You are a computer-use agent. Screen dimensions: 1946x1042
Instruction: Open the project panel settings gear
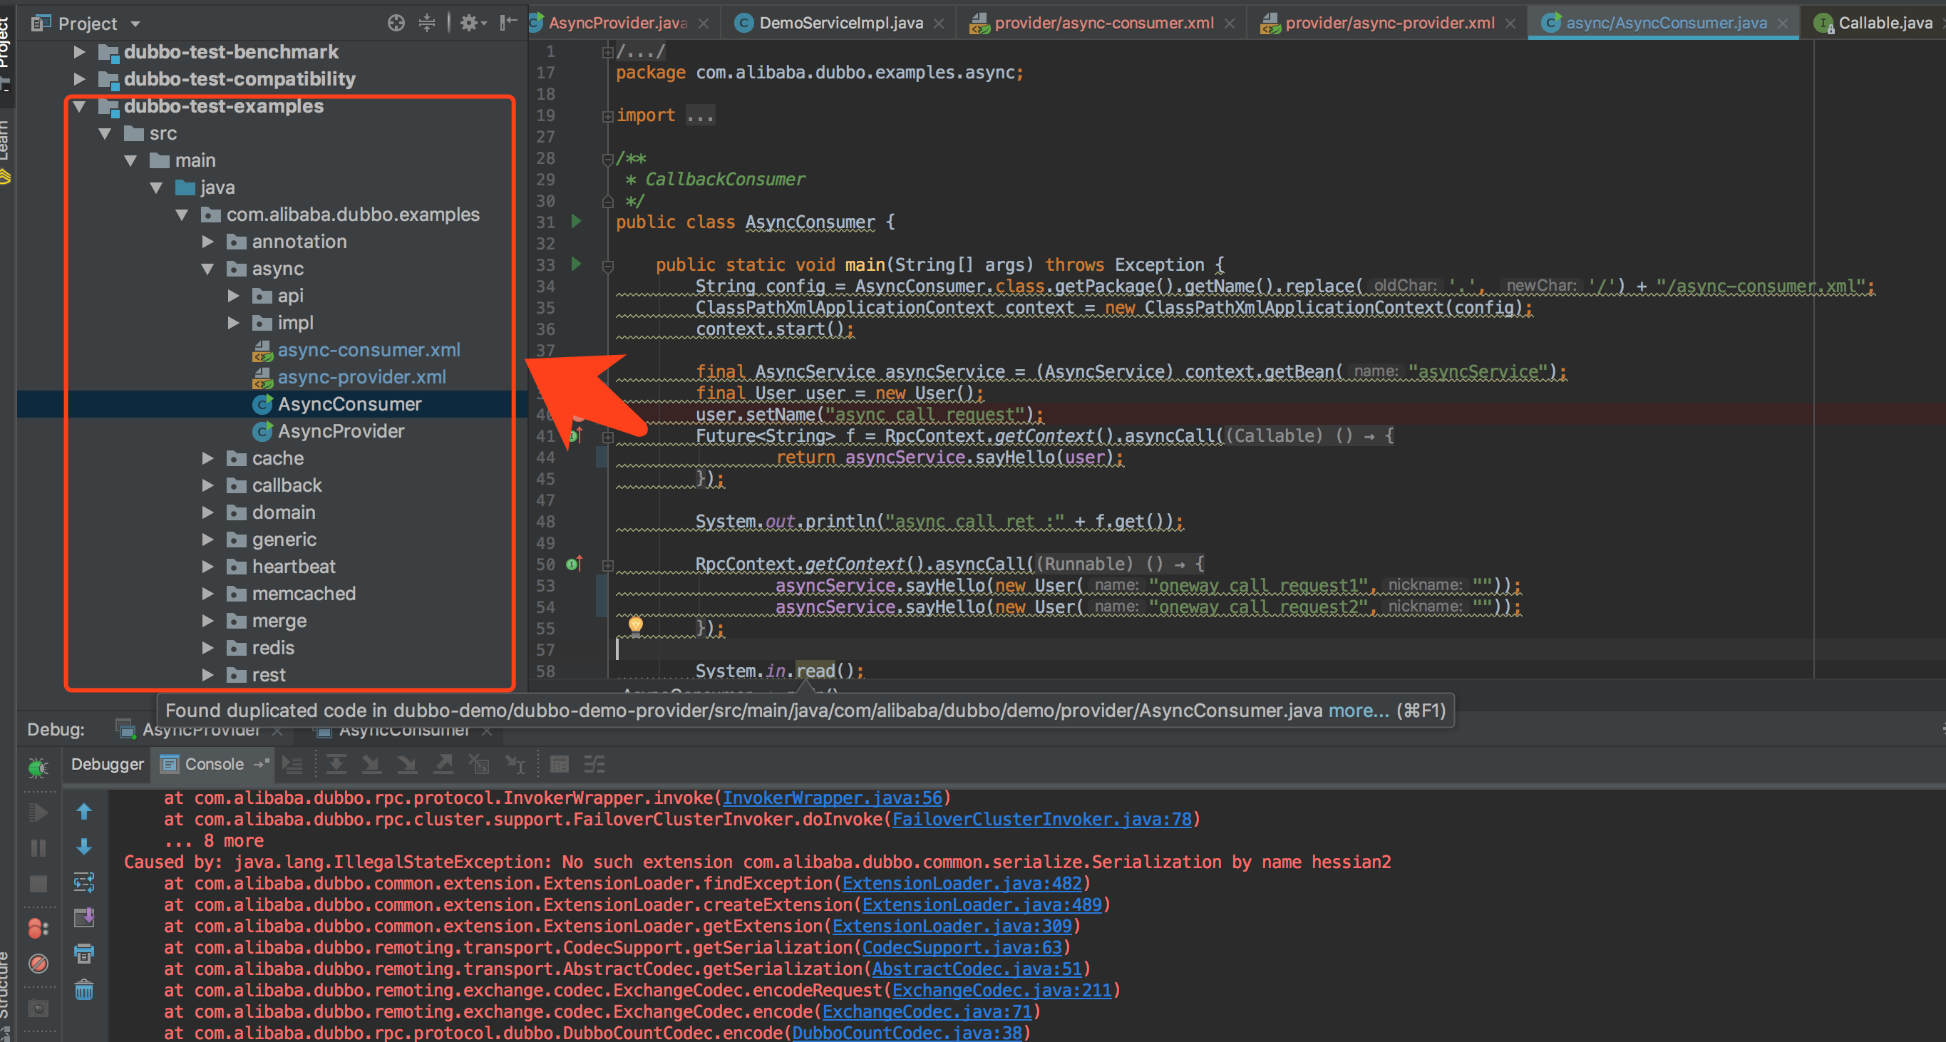(x=469, y=24)
